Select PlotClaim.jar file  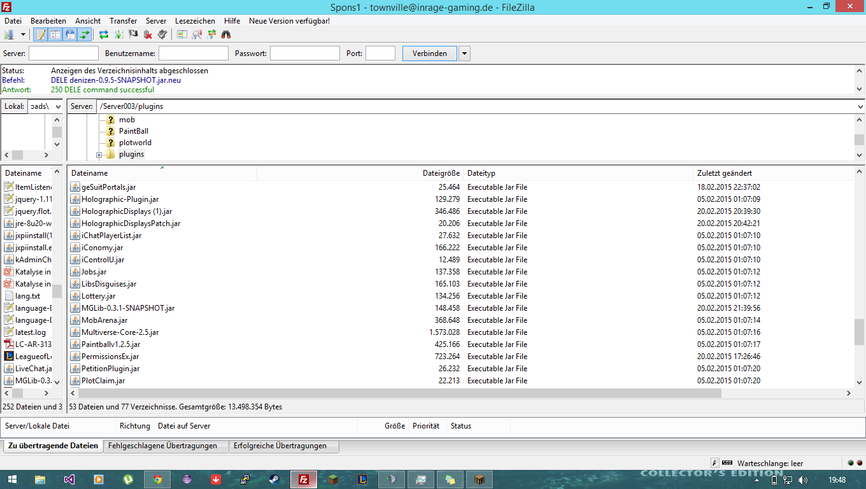(x=103, y=381)
